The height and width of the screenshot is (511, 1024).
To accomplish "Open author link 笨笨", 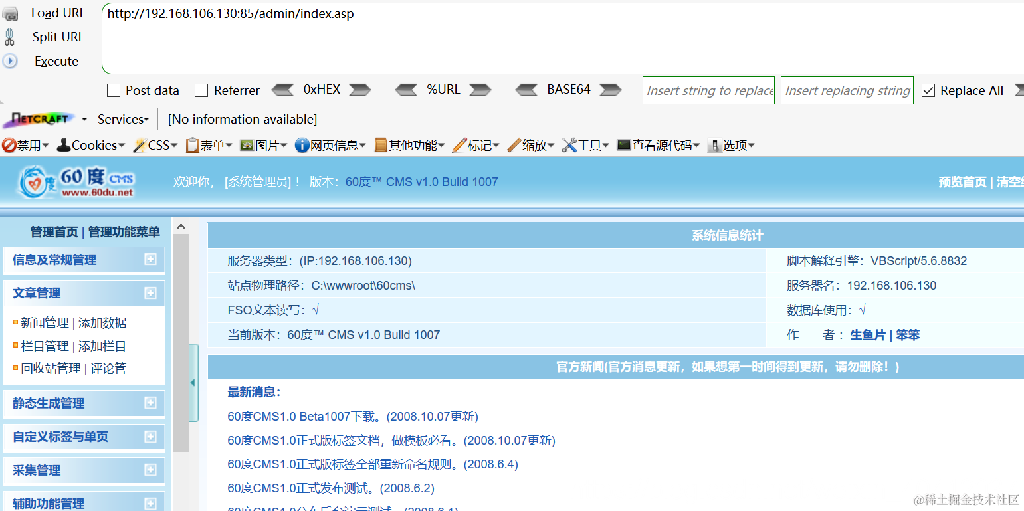I will click(908, 335).
